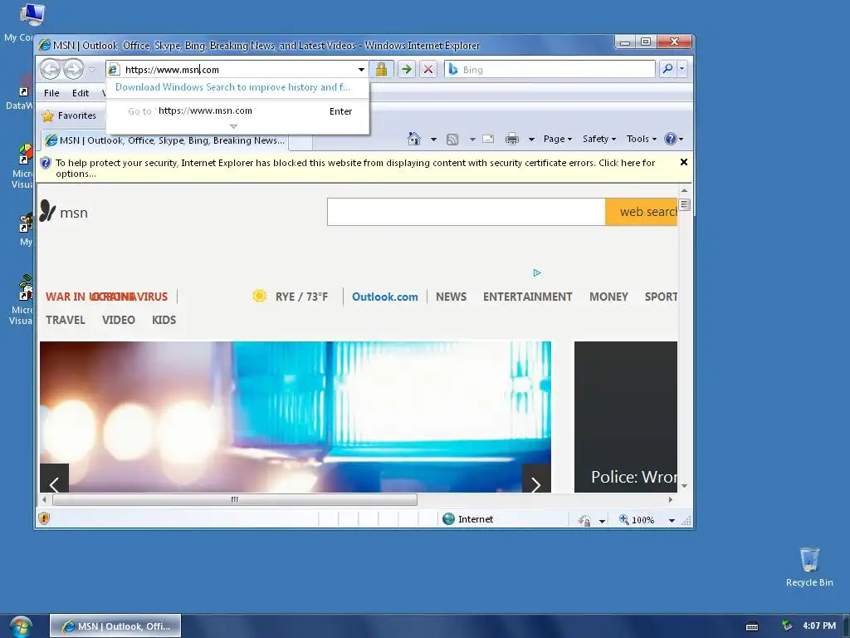Image resolution: width=850 pixels, height=638 pixels.
Task: Click the Favorites star button
Action: [69, 115]
